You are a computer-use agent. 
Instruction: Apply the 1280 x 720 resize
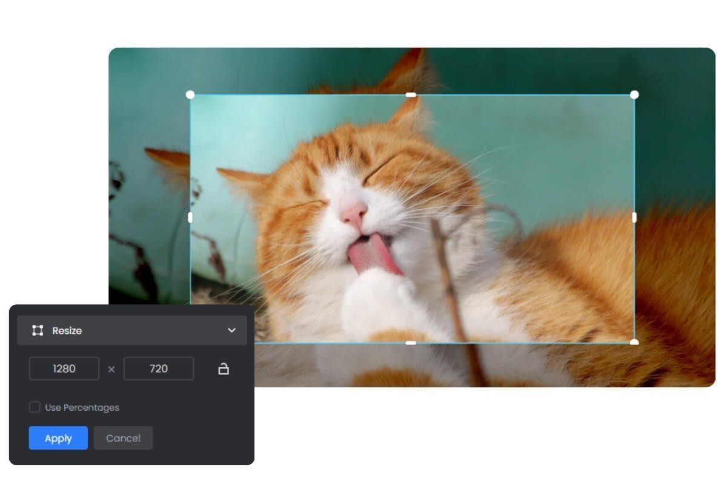tap(58, 438)
